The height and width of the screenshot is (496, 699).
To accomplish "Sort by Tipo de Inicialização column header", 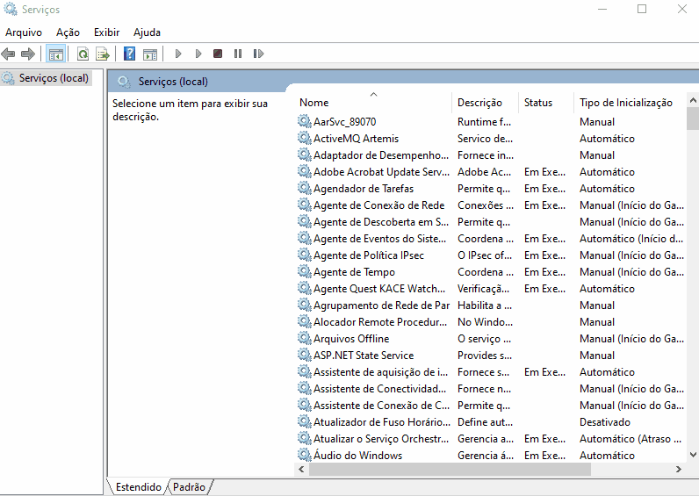I will pos(630,103).
